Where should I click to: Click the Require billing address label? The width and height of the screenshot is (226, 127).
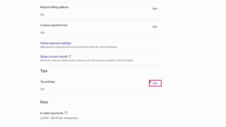[54, 7]
